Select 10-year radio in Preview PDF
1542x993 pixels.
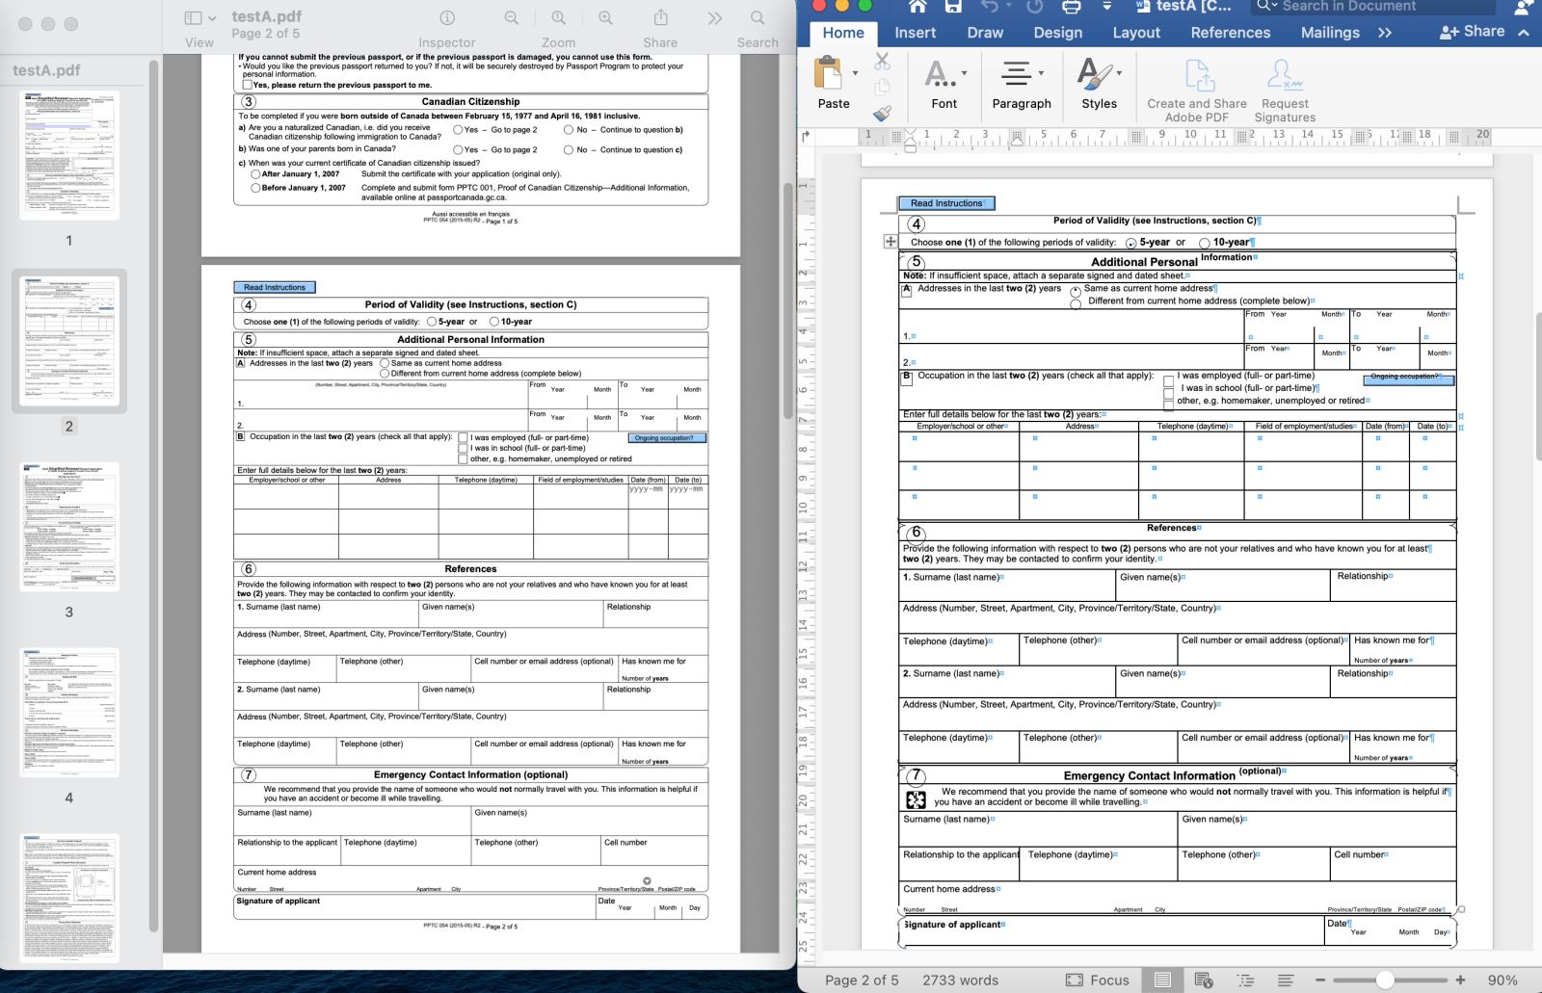pyautogui.click(x=494, y=322)
